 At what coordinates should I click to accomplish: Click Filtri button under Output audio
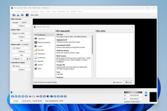[22, 55]
